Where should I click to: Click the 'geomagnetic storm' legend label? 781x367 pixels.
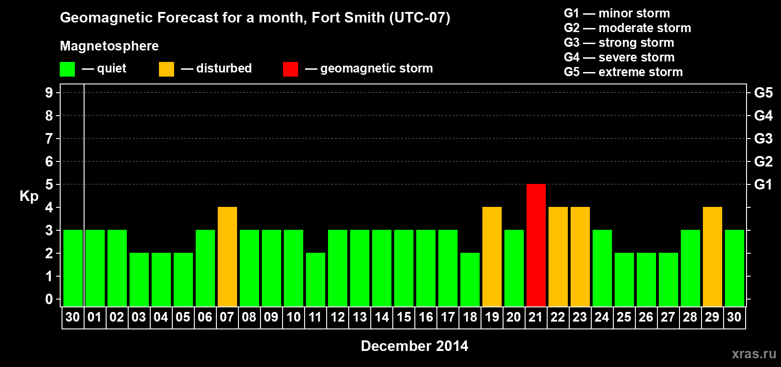pyautogui.click(x=376, y=69)
